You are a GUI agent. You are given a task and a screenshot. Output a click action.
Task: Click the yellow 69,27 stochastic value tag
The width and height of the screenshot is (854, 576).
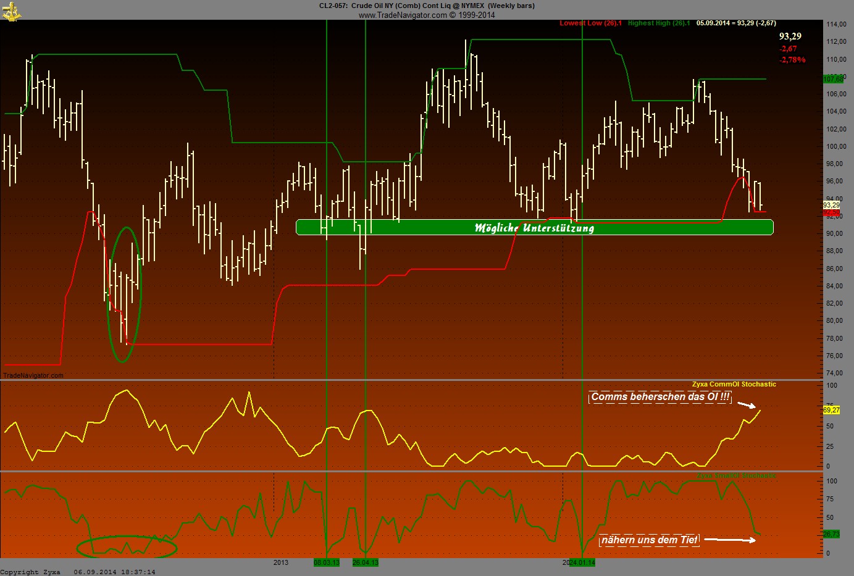pos(831,410)
